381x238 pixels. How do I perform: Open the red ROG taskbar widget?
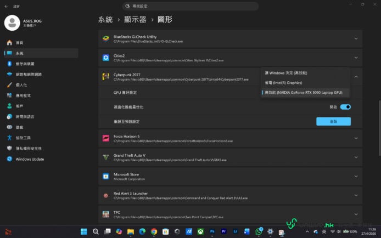point(8,231)
